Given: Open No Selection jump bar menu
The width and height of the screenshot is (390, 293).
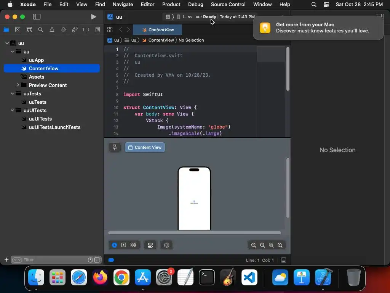Looking at the screenshot, I should tap(191, 40).
